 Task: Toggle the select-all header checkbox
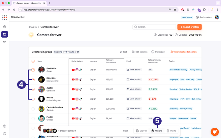(33, 61)
